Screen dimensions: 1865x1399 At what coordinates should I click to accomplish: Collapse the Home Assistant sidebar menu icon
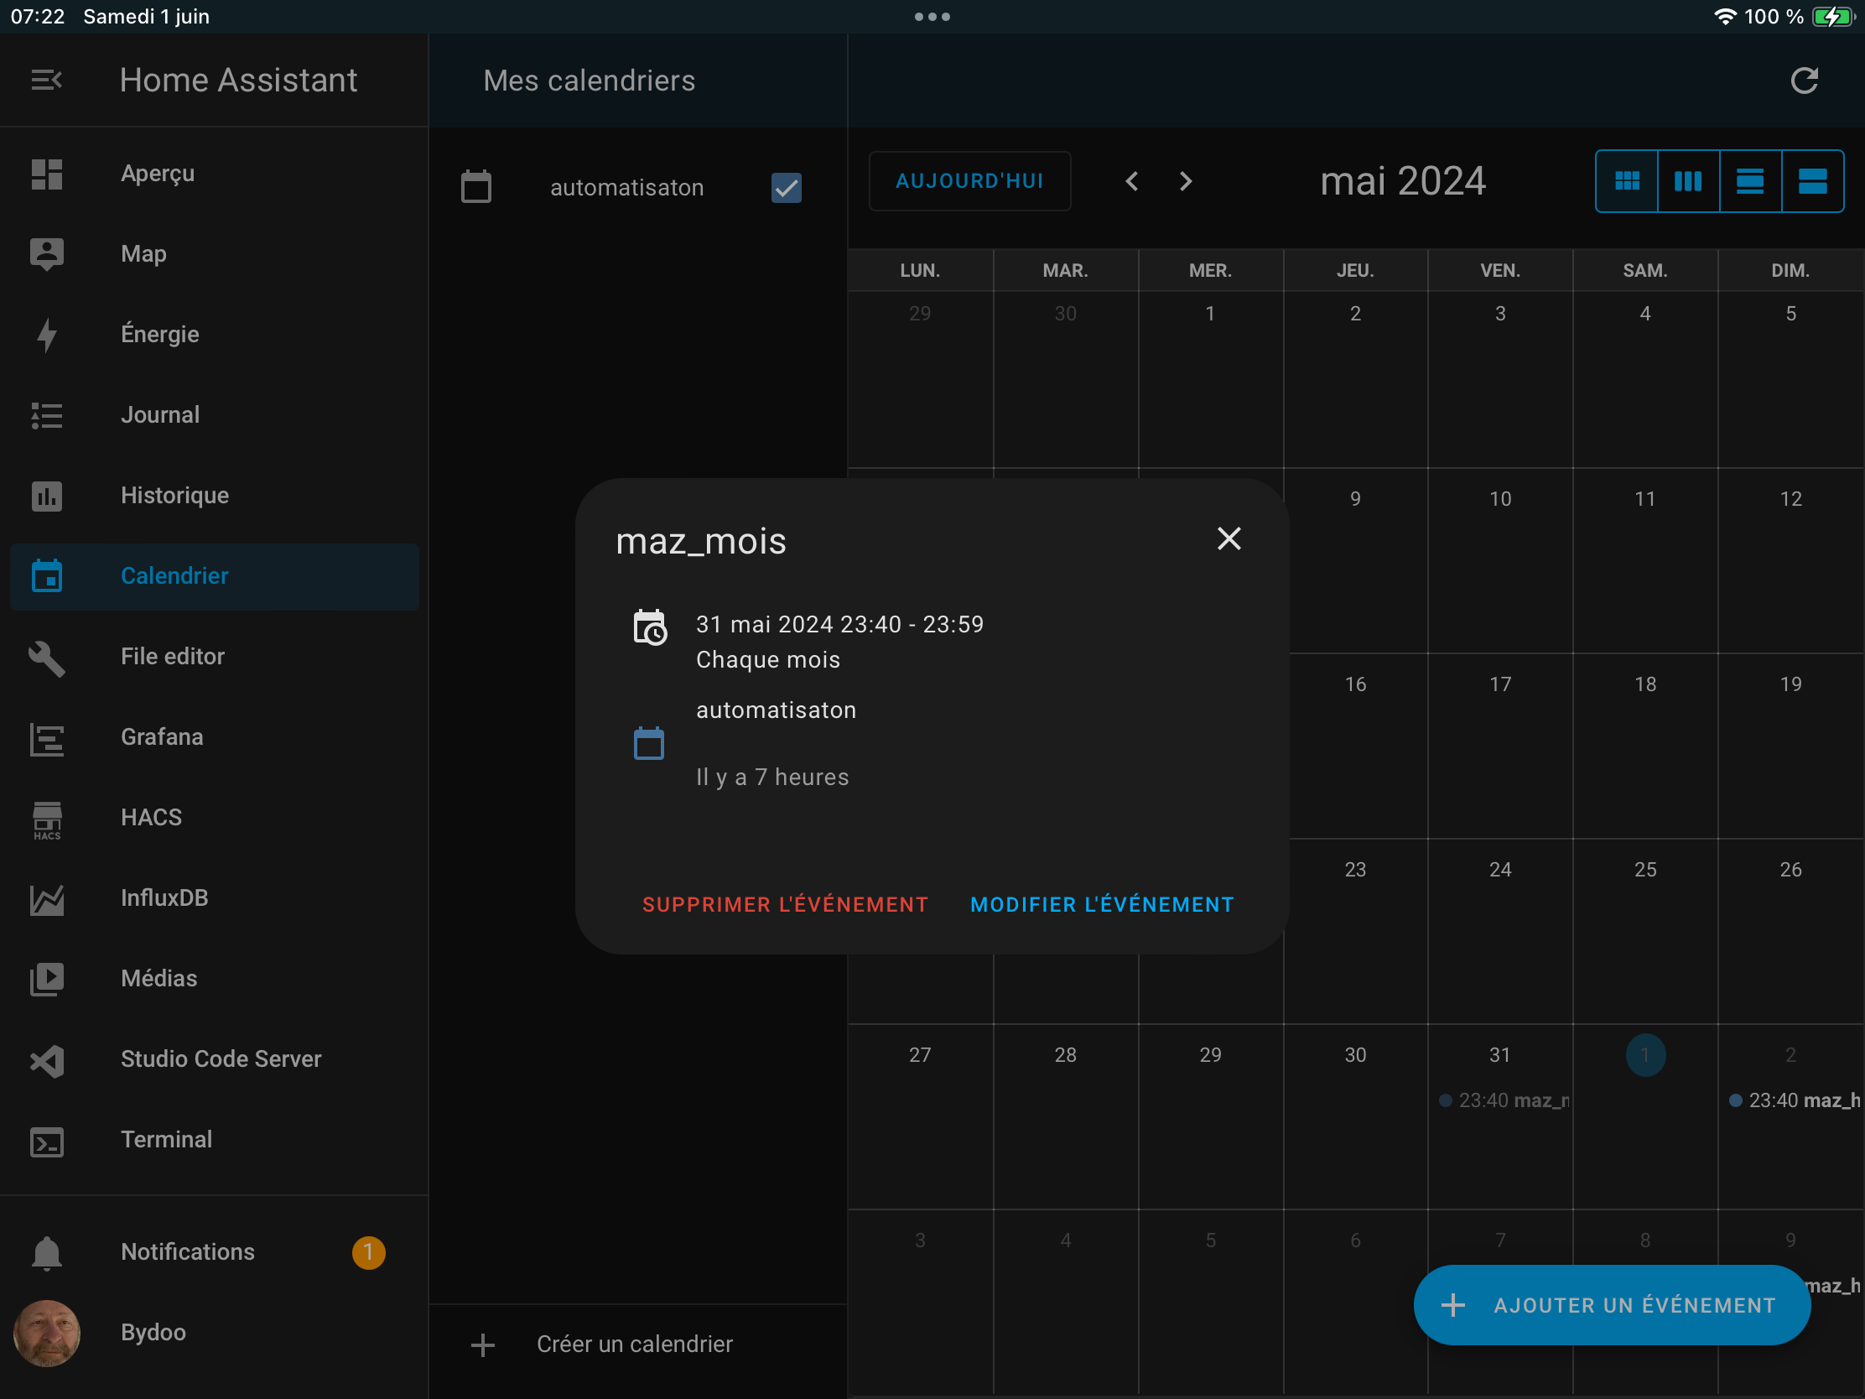click(46, 81)
